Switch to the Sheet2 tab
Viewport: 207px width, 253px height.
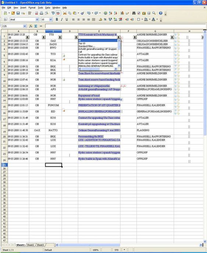(31, 245)
